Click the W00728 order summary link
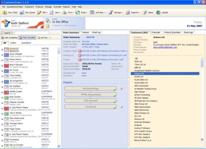This screenshot has width=206, height=149. coord(90,37)
